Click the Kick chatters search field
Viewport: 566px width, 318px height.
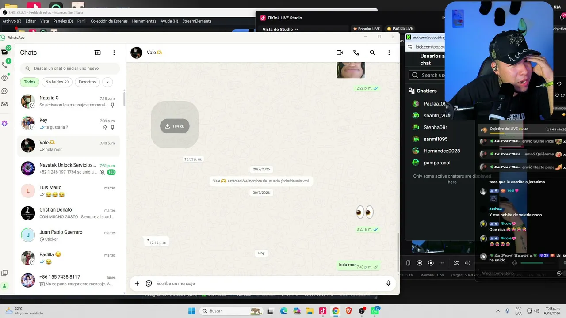427,75
